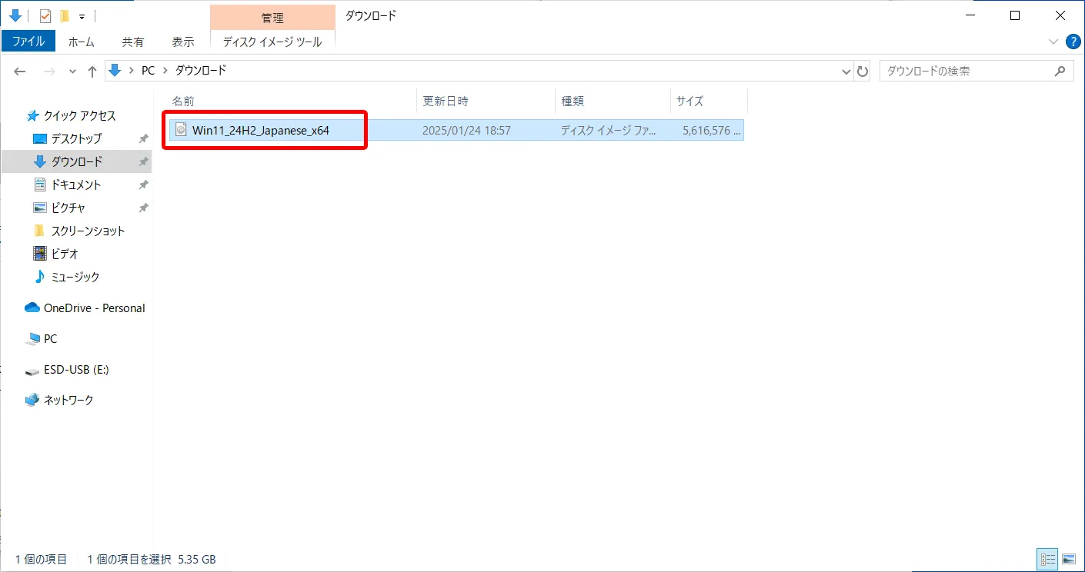The image size is (1085, 572).
Task: Click the size value 5,616,576
Action: click(x=706, y=131)
